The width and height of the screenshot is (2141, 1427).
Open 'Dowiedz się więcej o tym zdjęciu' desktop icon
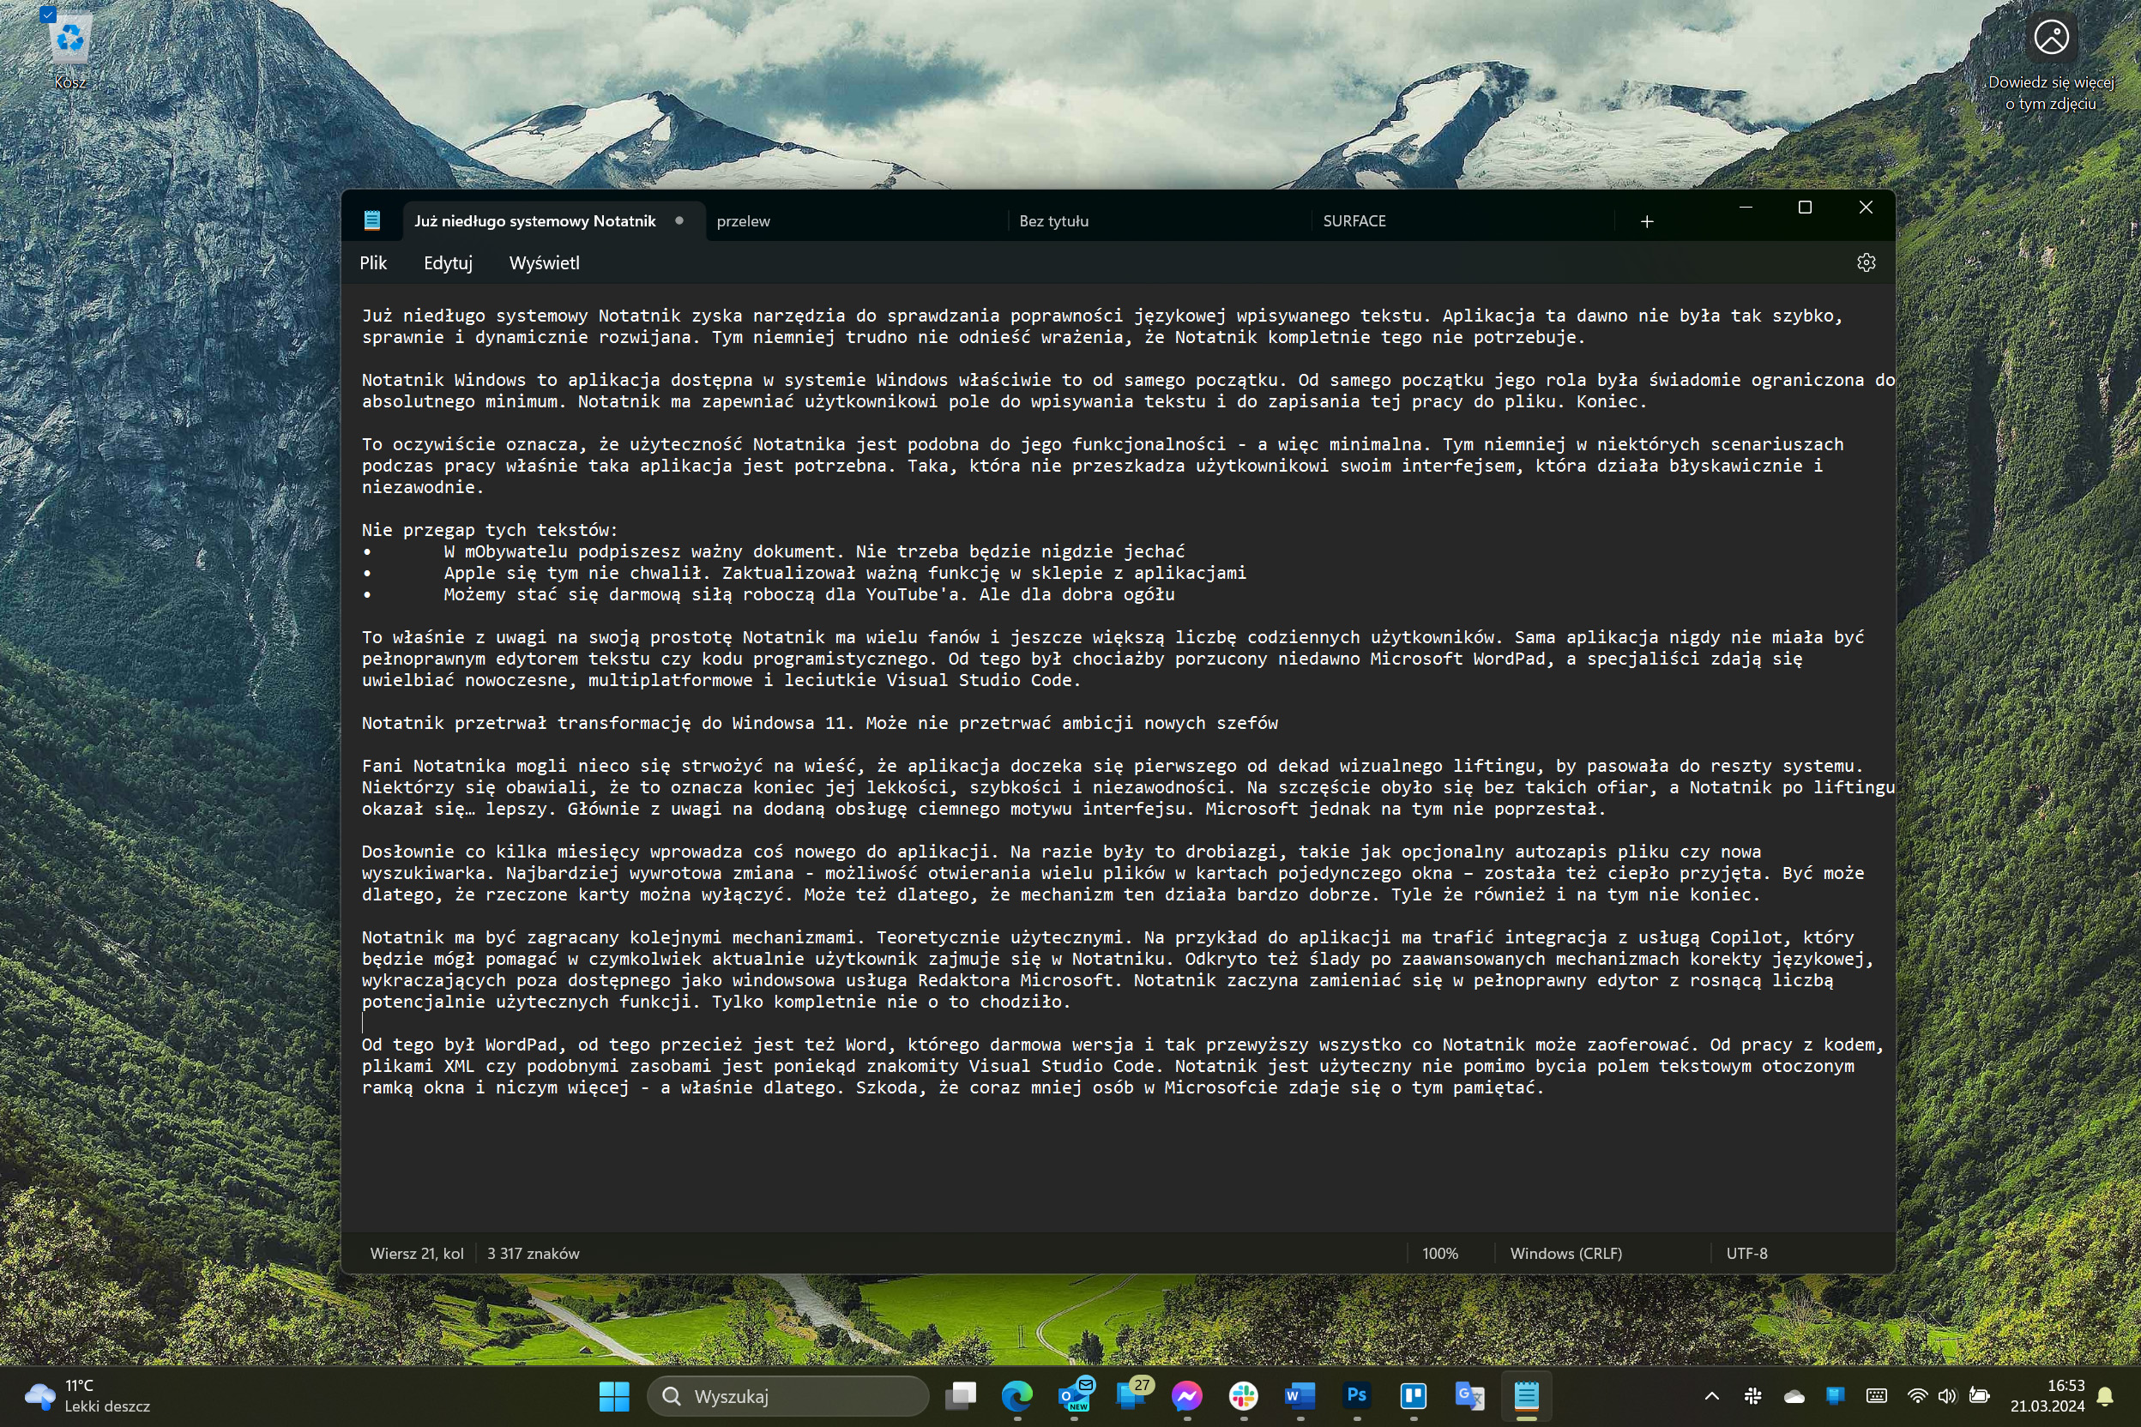click(2050, 63)
